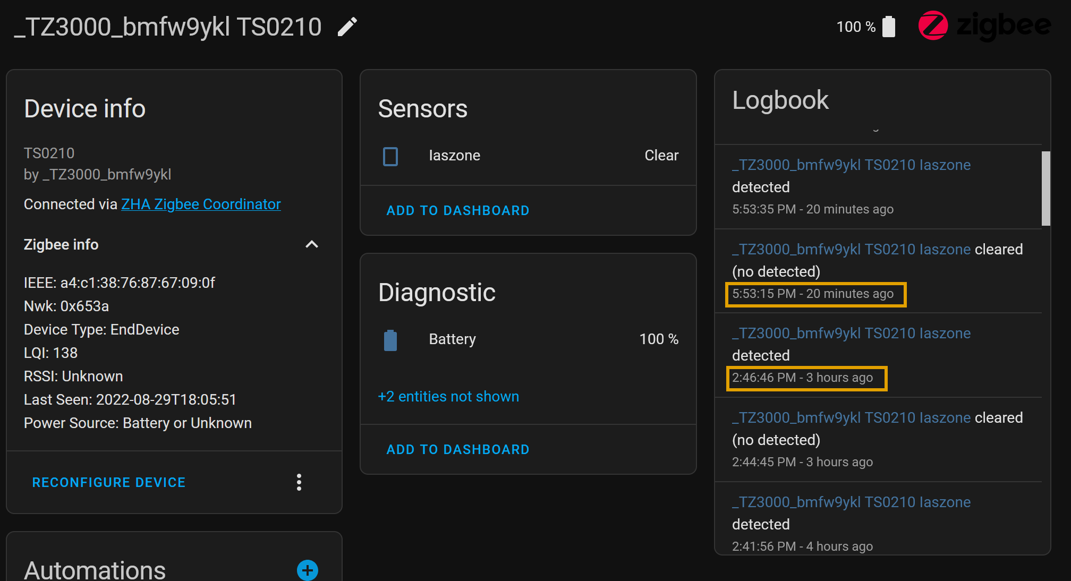This screenshot has width=1071, height=581.
Task: Click Add to Dashboard under Sensors
Action: tap(457, 210)
